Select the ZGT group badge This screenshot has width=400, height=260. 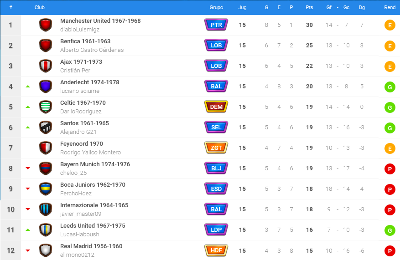216,148
